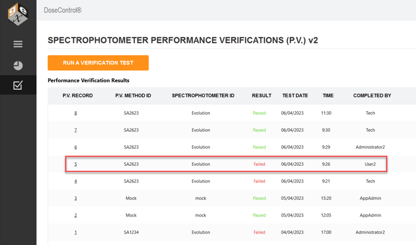Click the TEST DATE column header
416x245 pixels.
[x=295, y=95]
